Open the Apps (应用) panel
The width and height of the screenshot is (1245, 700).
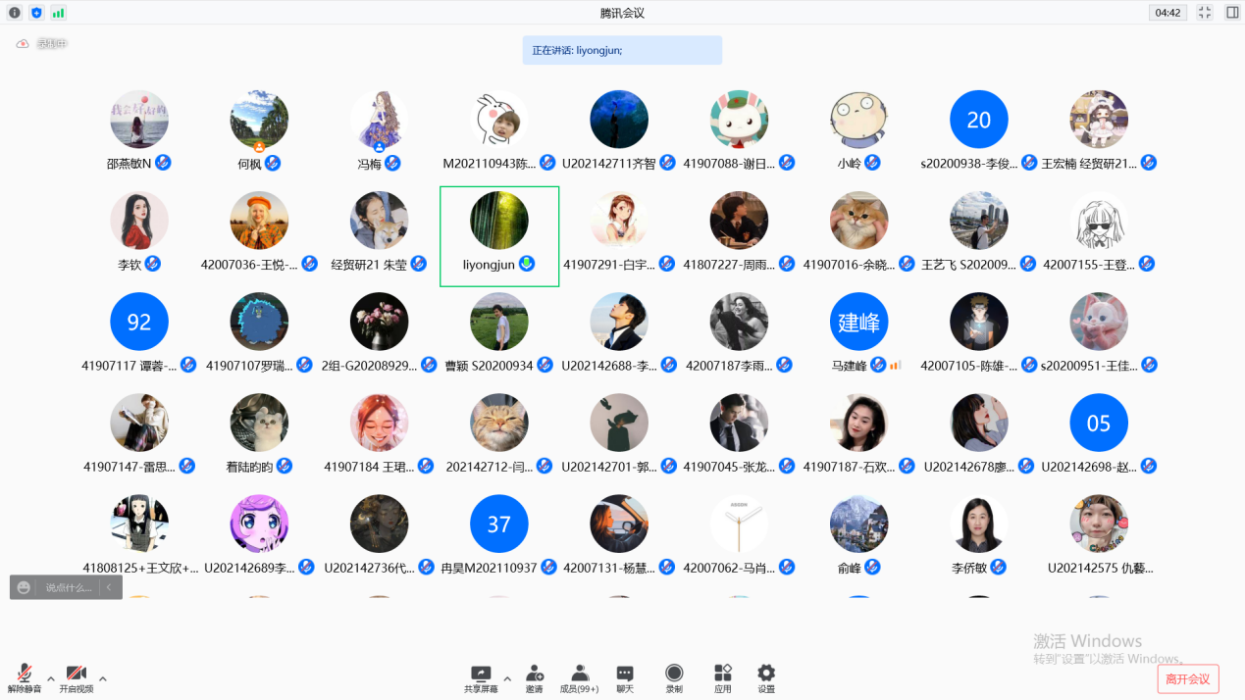coord(723,676)
